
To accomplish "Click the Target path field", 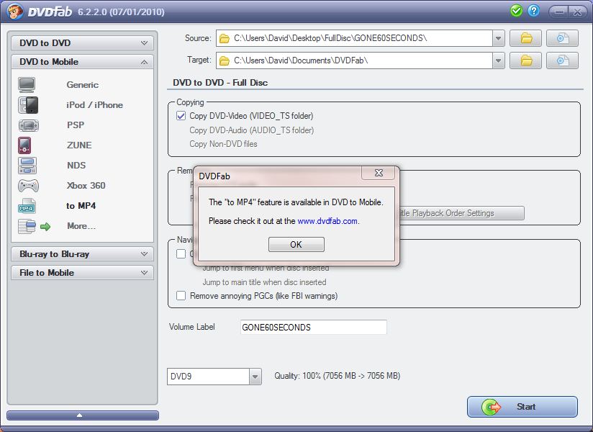I will pos(354,60).
